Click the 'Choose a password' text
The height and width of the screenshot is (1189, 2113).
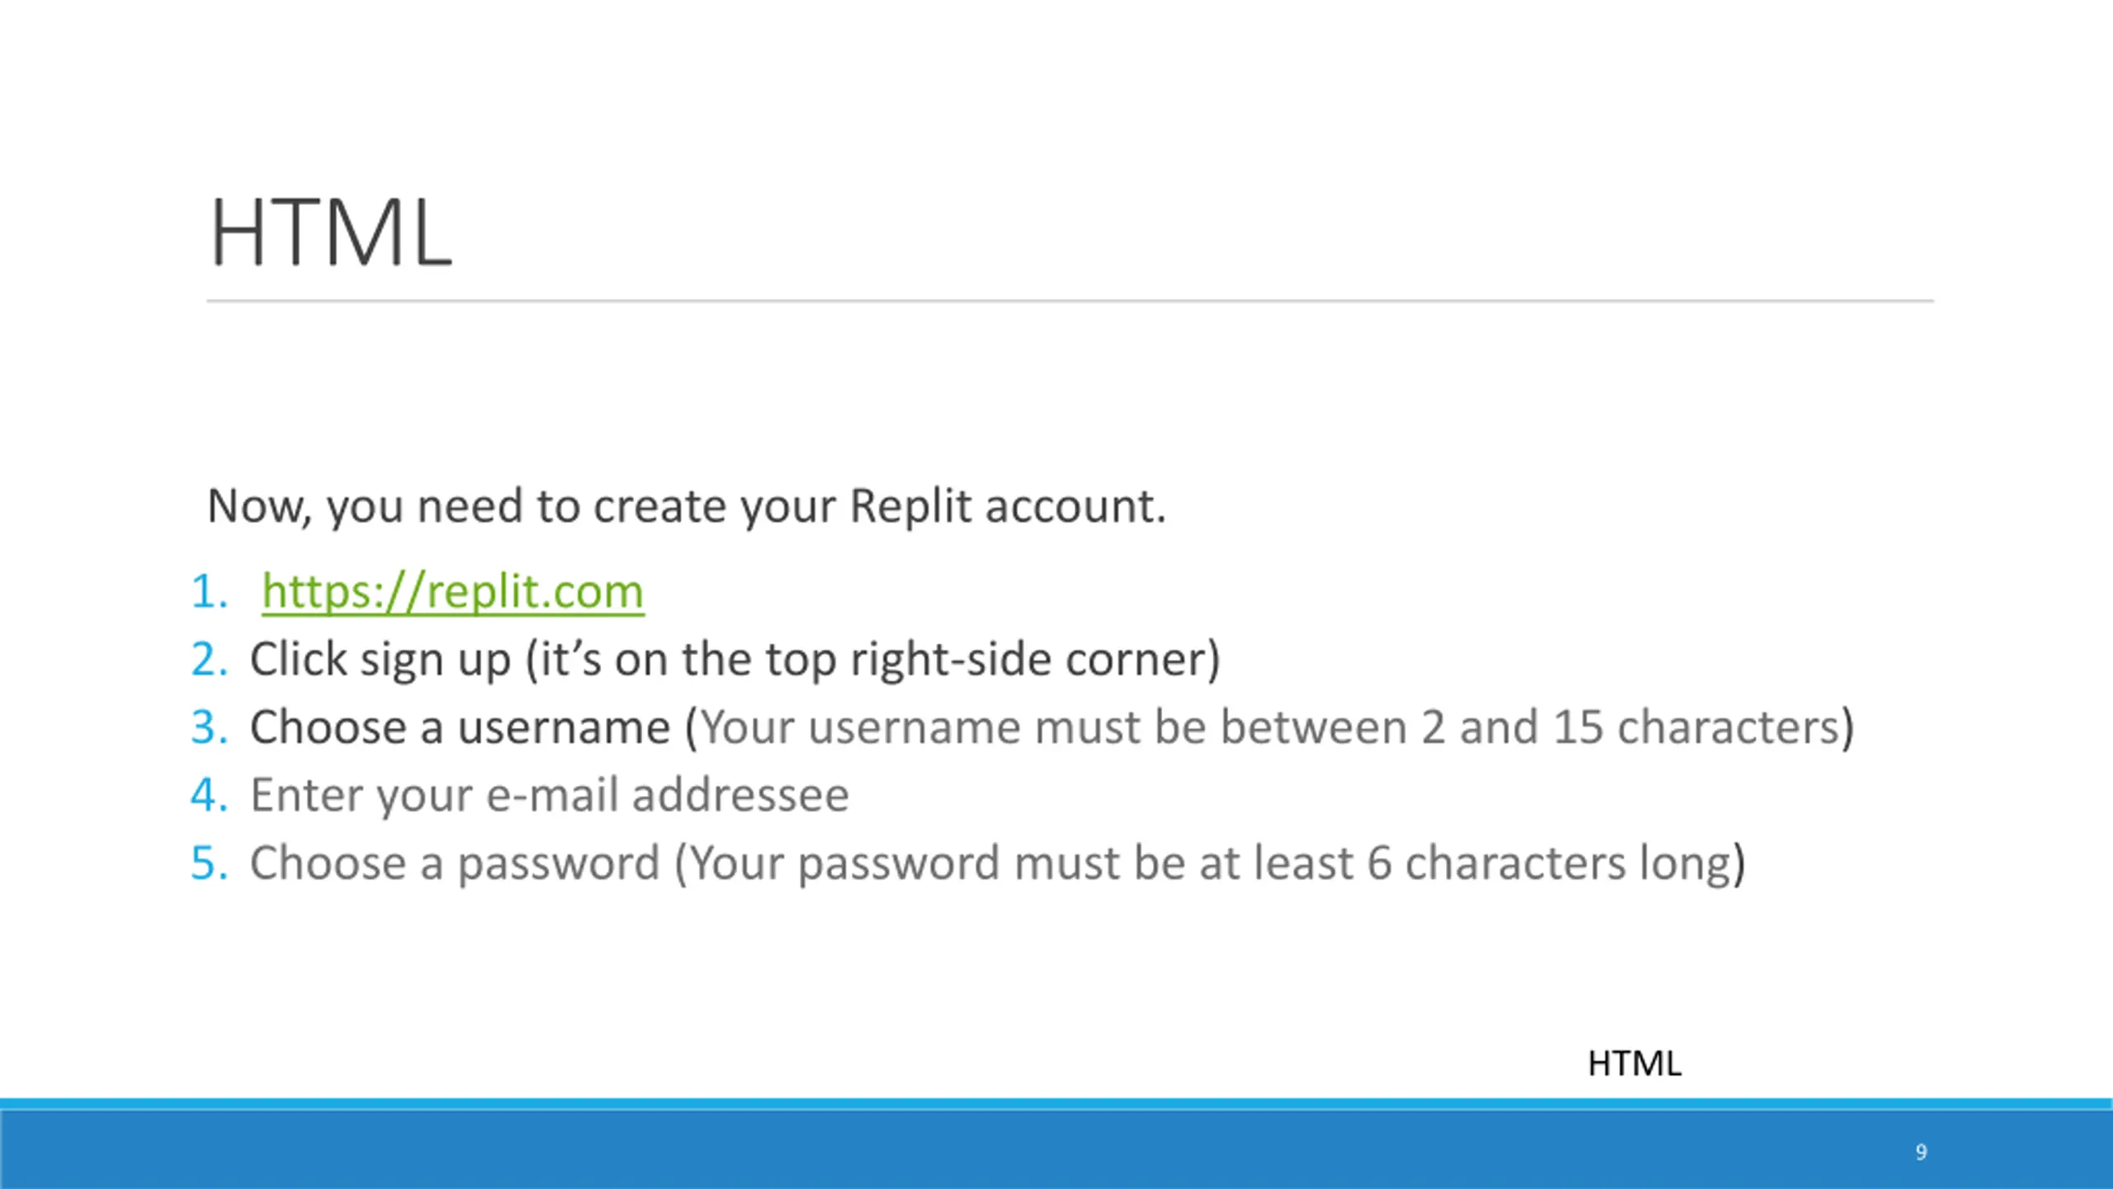[455, 863]
